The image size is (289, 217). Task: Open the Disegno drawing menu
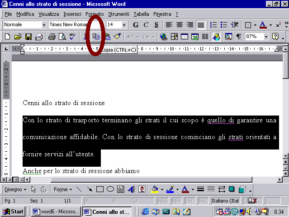tap(15, 189)
